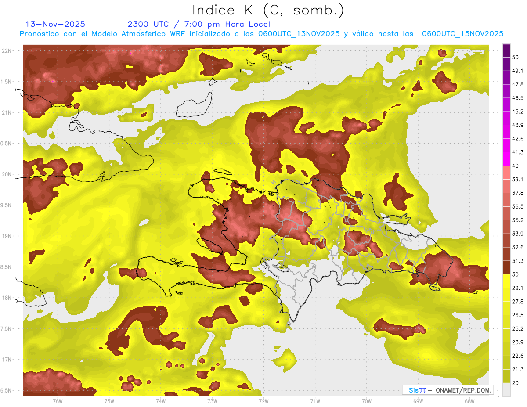Click the "21N" latitude label
The image size is (527, 407).
pyautogui.click(x=7, y=112)
